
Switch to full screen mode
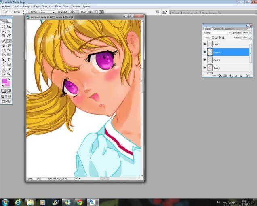(9, 96)
